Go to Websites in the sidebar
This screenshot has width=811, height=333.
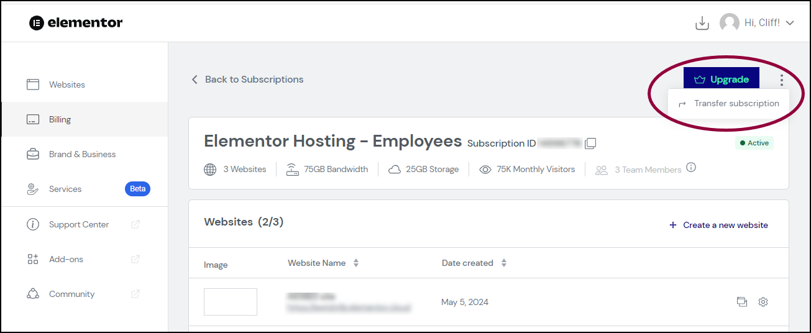pyautogui.click(x=85, y=84)
